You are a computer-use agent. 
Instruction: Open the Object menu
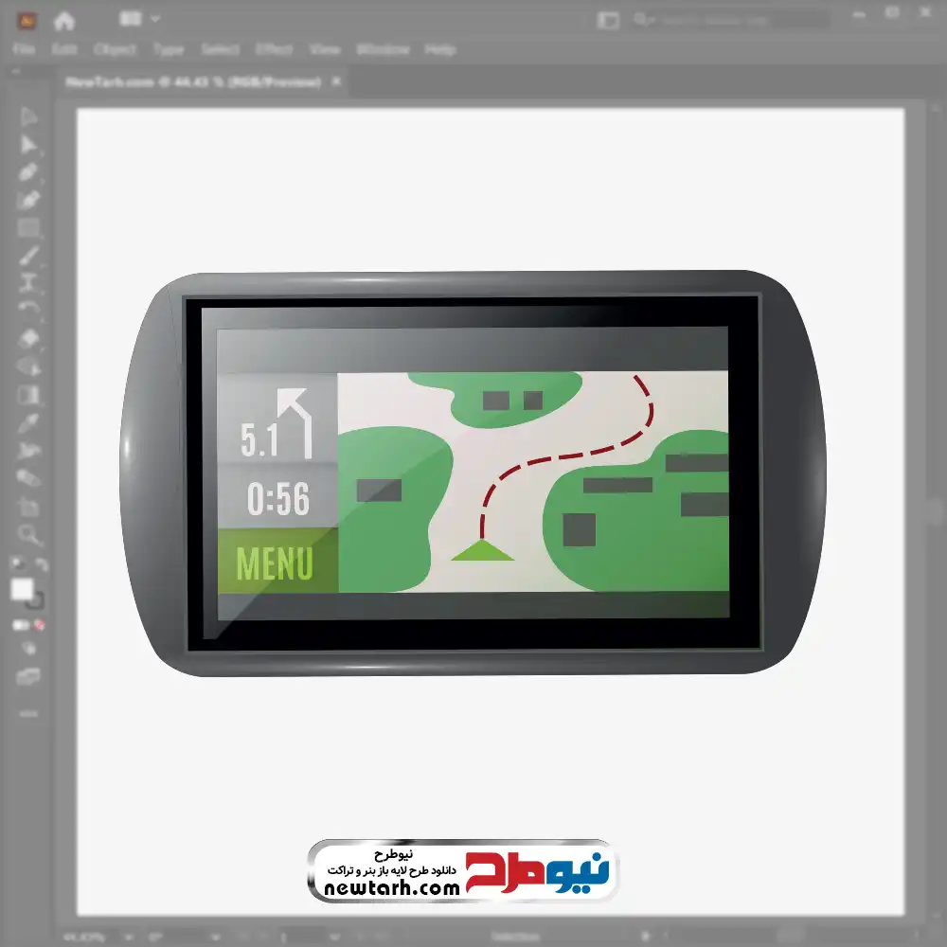pos(115,49)
